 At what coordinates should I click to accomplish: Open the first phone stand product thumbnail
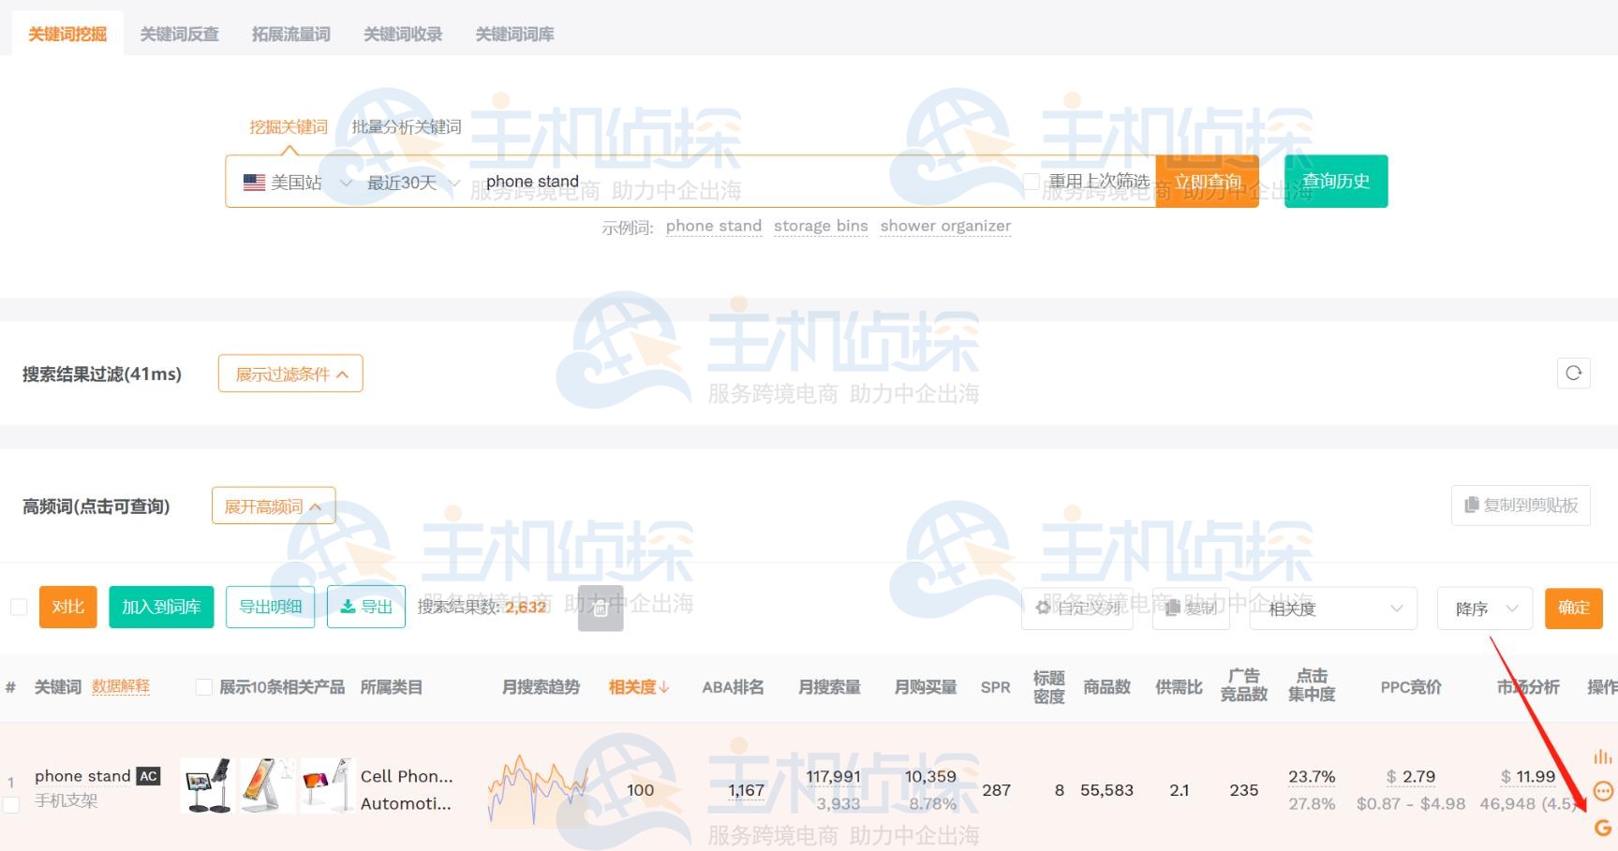(x=208, y=785)
